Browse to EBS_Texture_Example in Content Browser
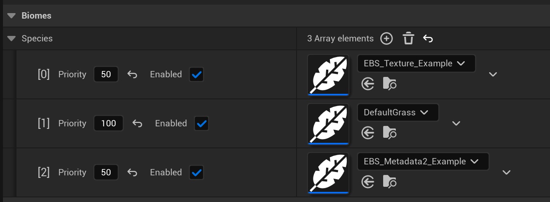 [389, 84]
